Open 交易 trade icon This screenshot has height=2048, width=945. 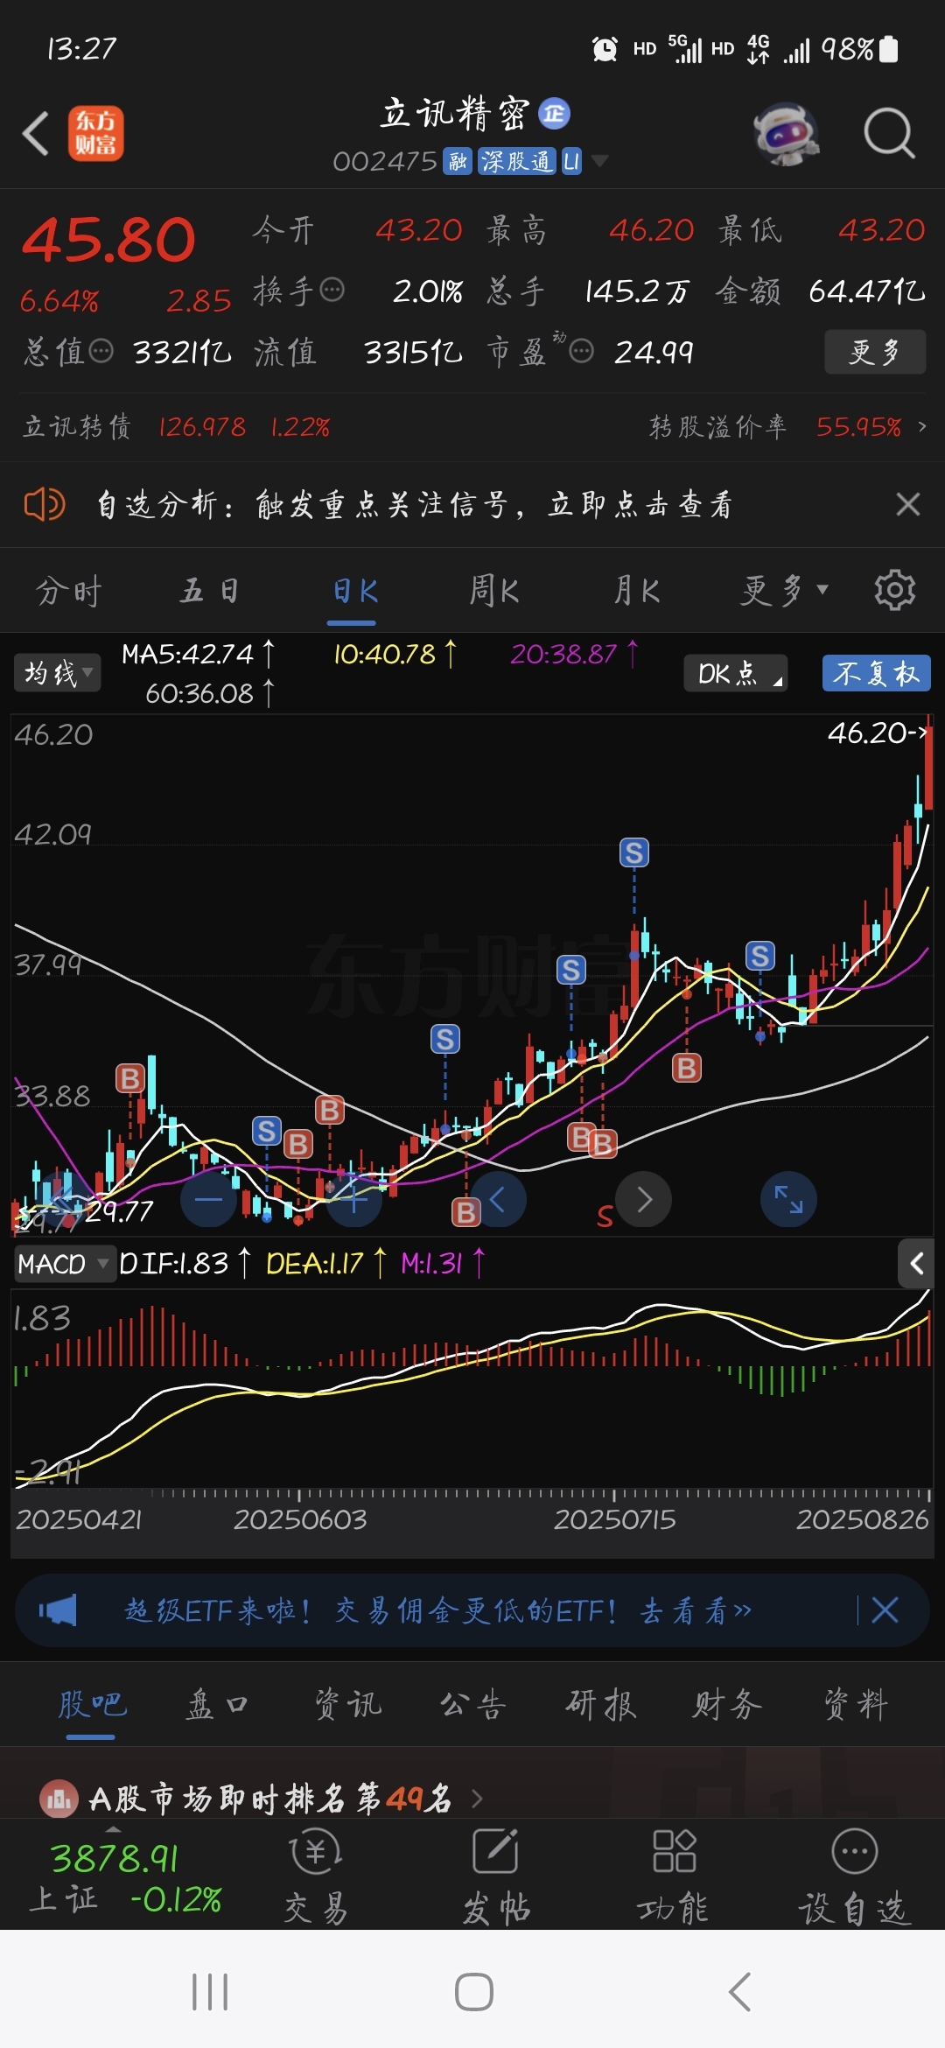click(x=316, y=1876)
